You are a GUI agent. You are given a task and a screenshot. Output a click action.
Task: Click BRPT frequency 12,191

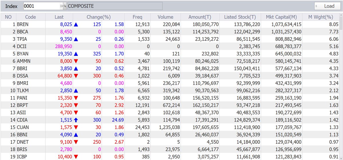(142, 105)
